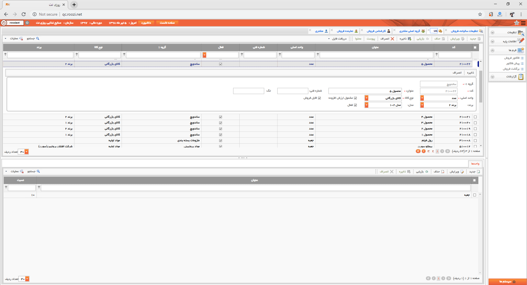Switch to the کارشناس فروش tab

[378, 31]
